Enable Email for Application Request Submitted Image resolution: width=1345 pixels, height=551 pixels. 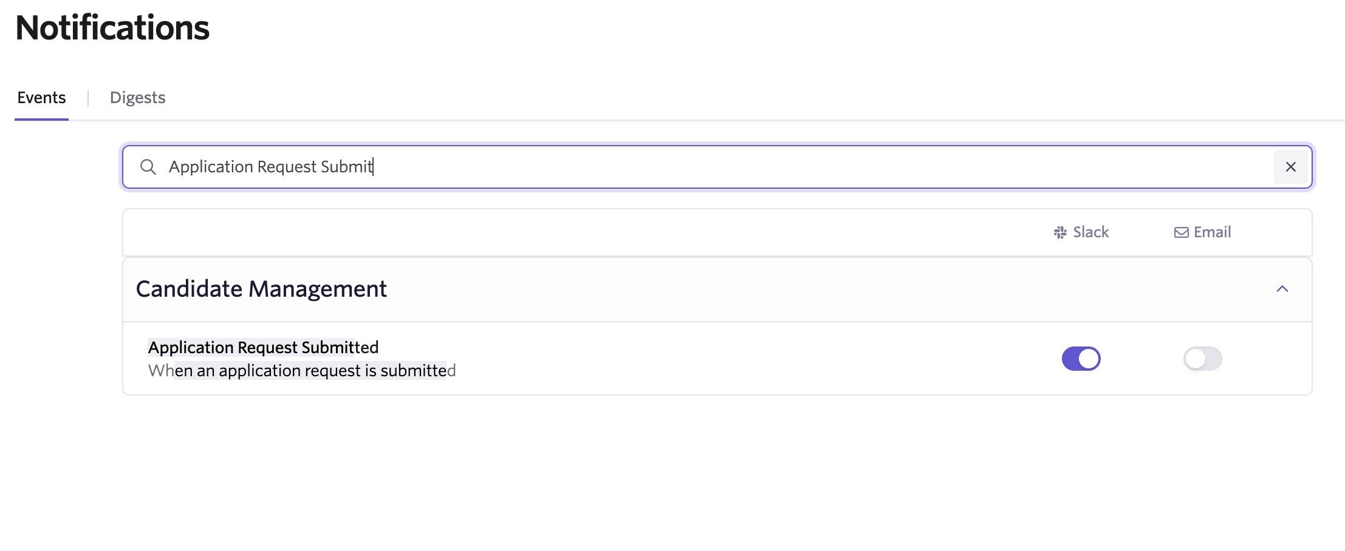click(x=1202, y=359)
